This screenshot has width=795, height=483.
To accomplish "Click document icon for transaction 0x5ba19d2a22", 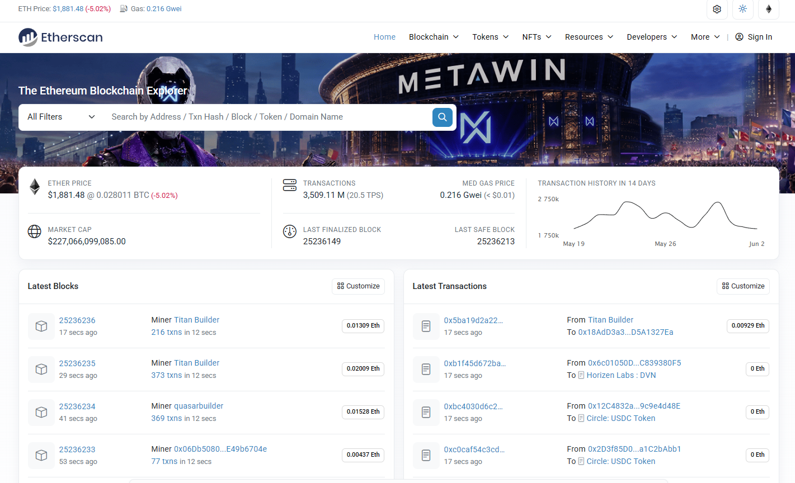I will click(x=426, y=326).
